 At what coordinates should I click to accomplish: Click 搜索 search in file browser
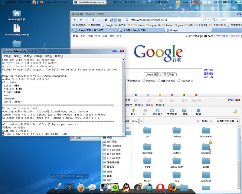point(198,112)
